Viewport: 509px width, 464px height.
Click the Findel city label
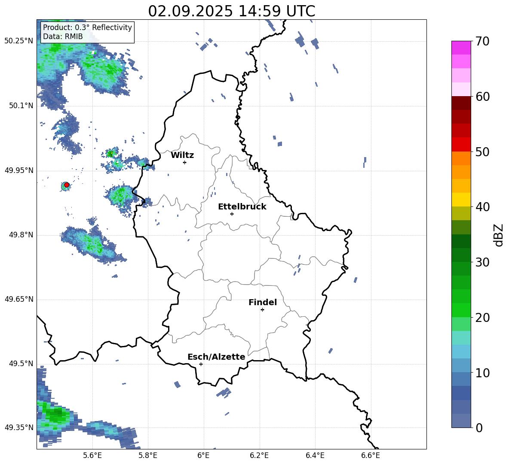point(263,302)
